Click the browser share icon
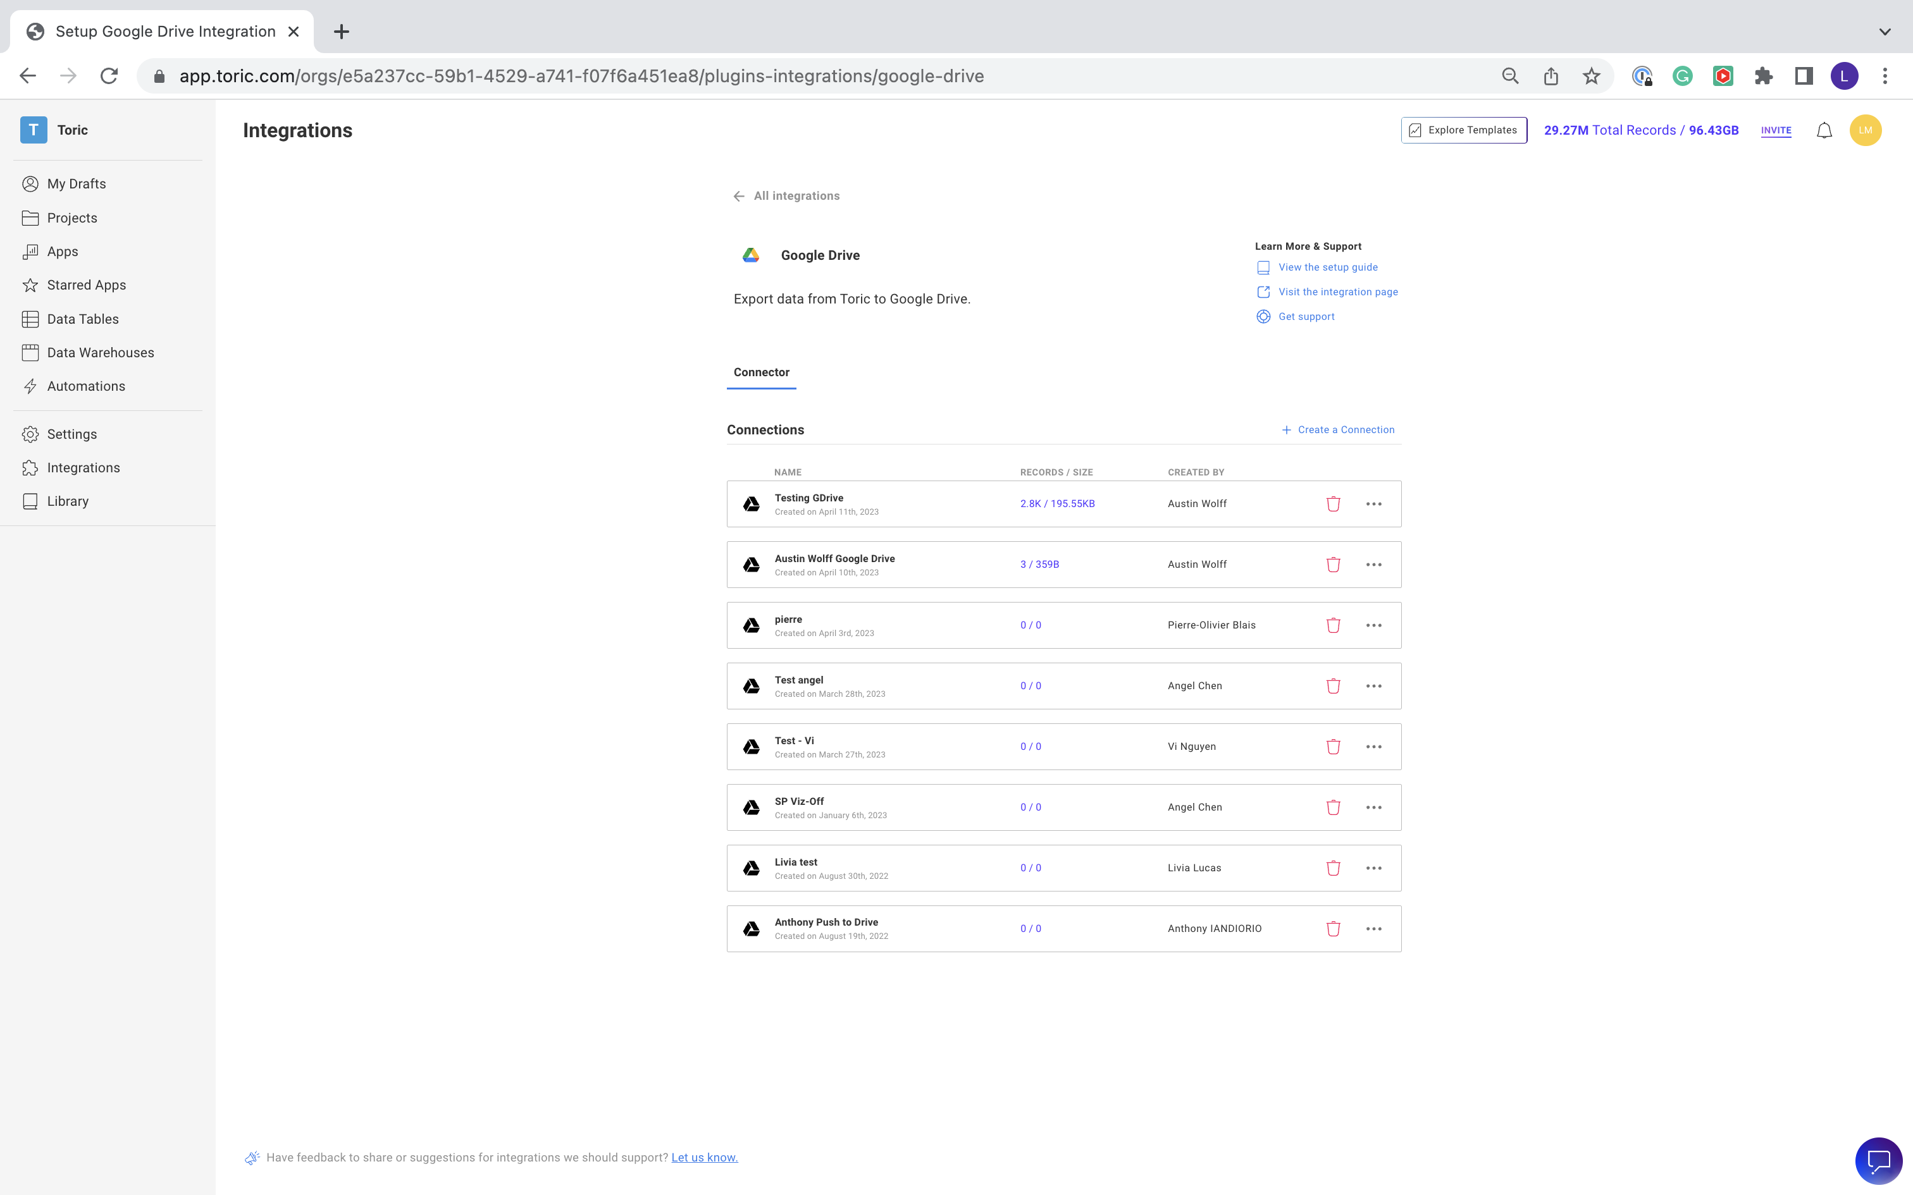This screenshot has width=1913, height=1195. pos(1550,76)
